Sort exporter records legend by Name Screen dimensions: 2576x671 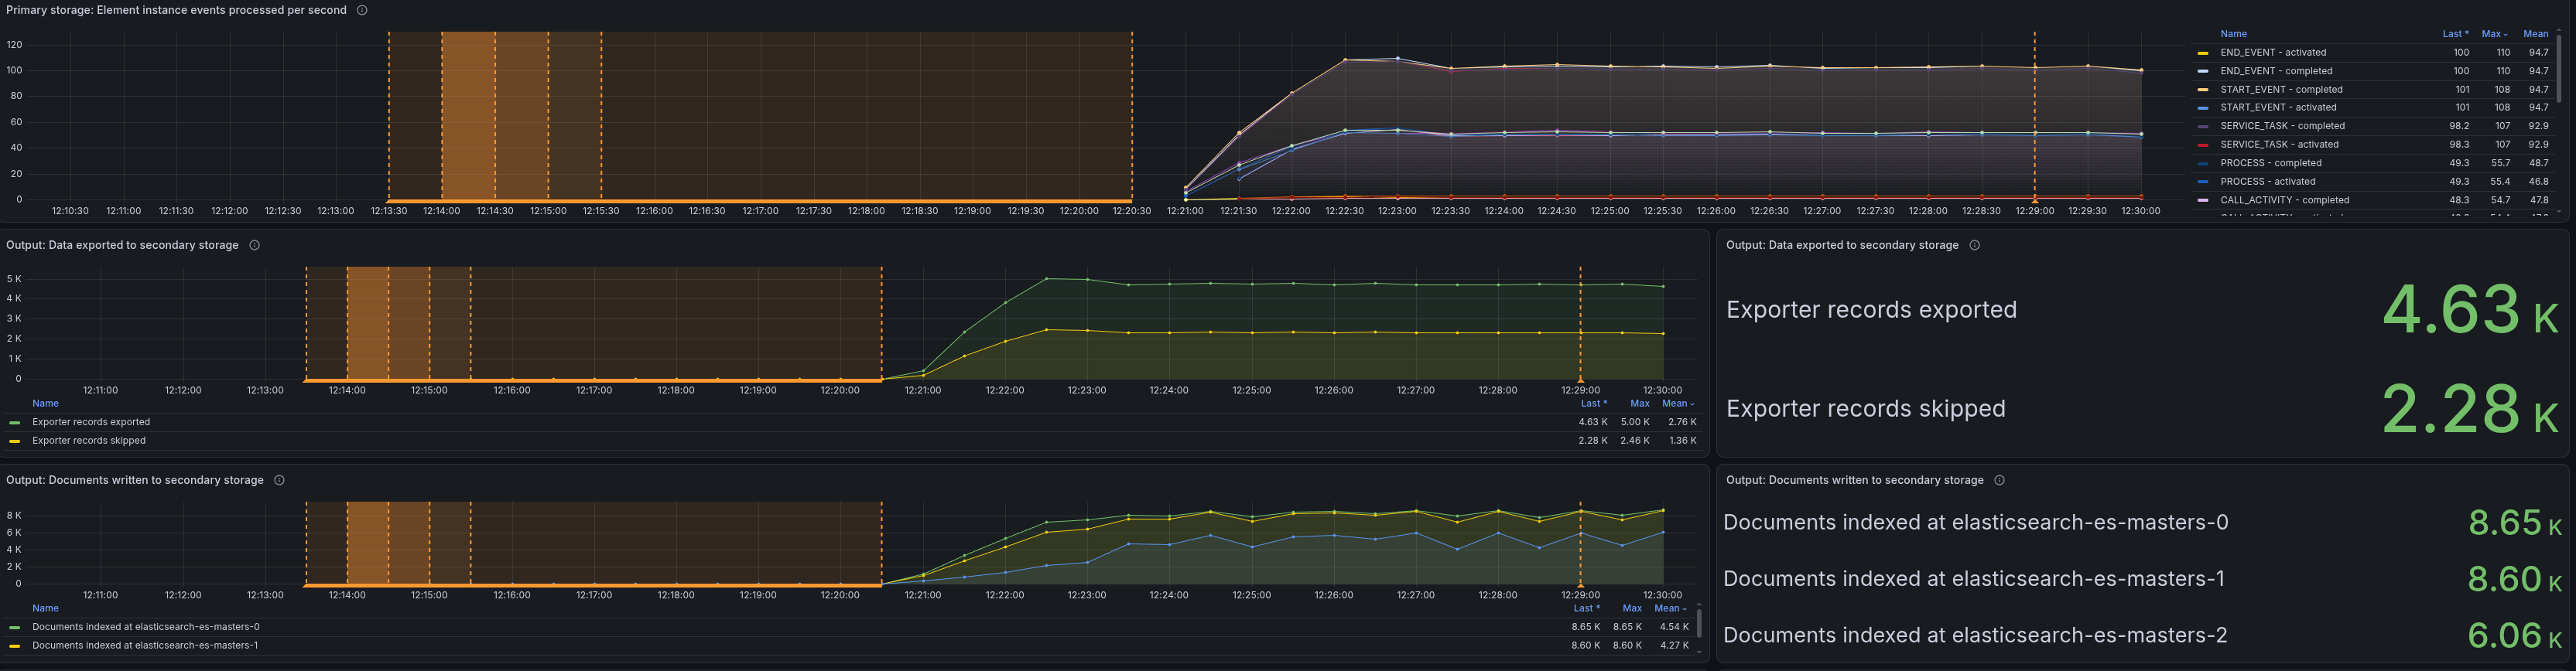45,404
